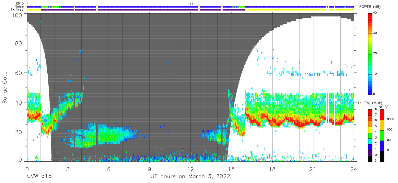Click the 30 label on POWER colorbar
The image size is (398, 183).
(x=375, y=33)
